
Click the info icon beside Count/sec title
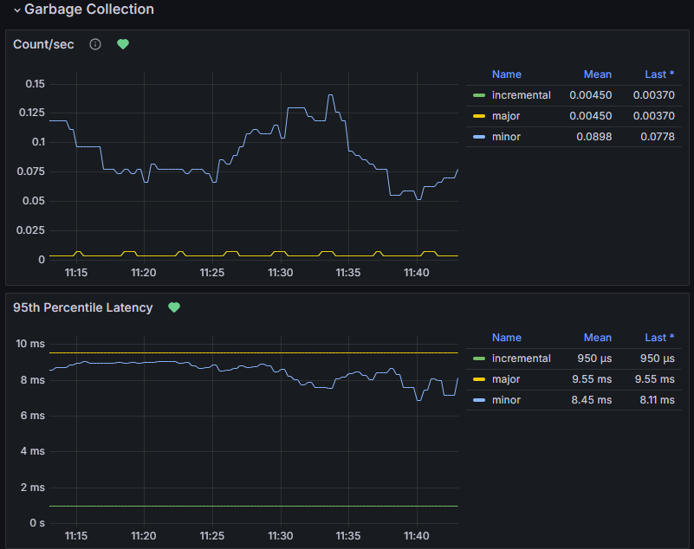95,44
